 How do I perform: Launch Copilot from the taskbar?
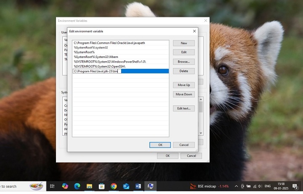pyautogui.click(x=65, y=186)
